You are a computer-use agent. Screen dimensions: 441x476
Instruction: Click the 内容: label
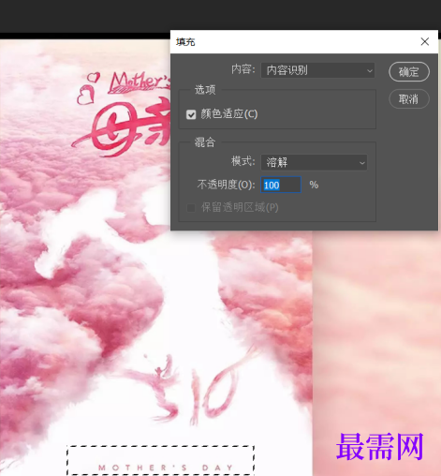point(243,69)
